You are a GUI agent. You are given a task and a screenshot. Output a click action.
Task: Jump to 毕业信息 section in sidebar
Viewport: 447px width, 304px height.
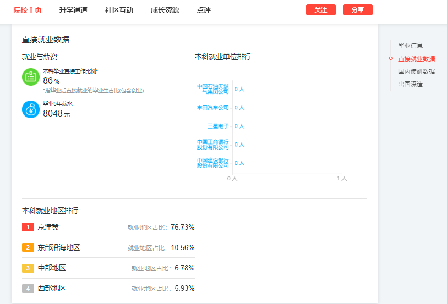coord(410,46)
